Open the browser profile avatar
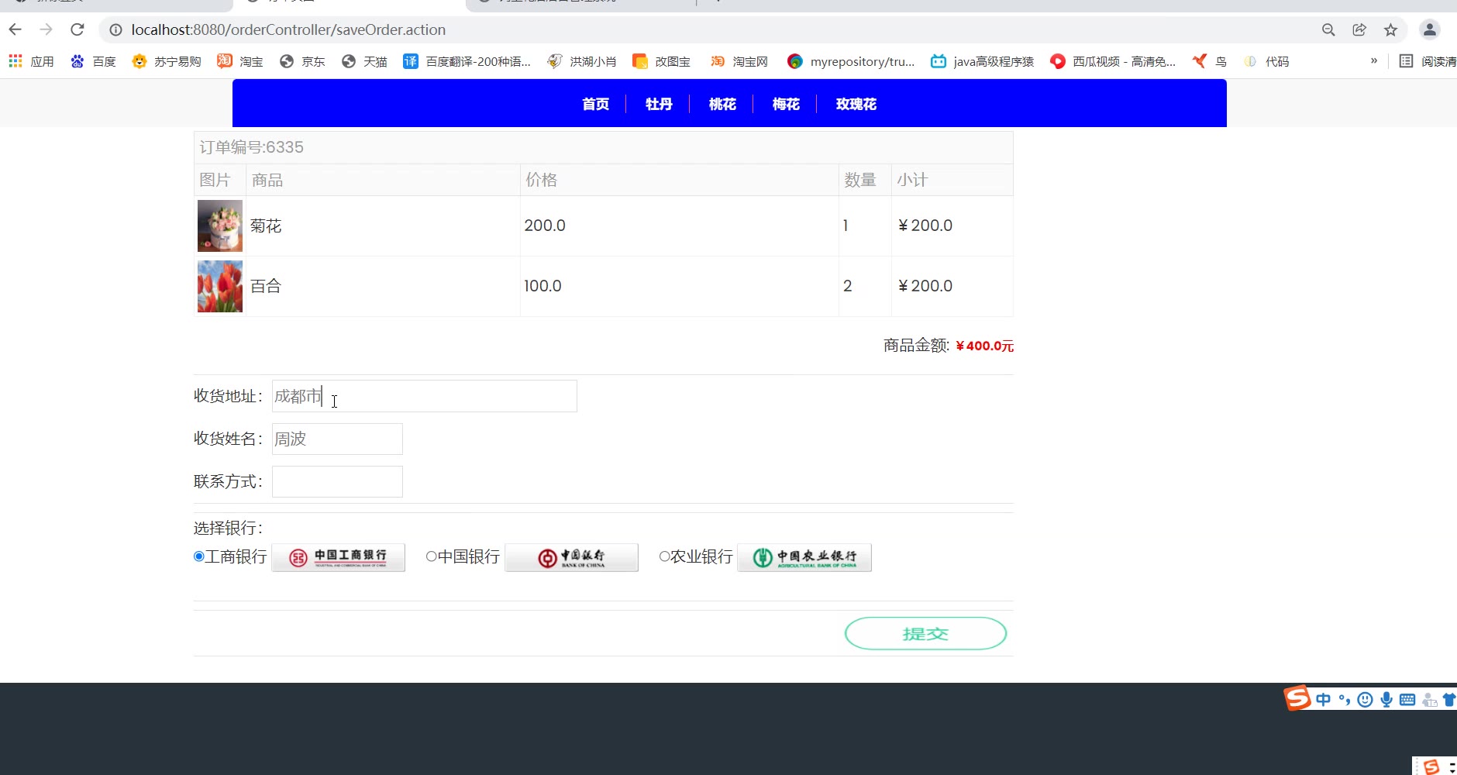This screenshot has height=775, width=1457. [x=1429, y=29]
